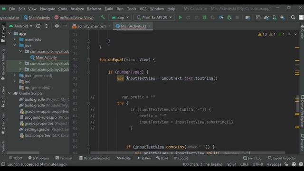Collapse all in project panel
The image size is (304, 171).
(47, 26)
